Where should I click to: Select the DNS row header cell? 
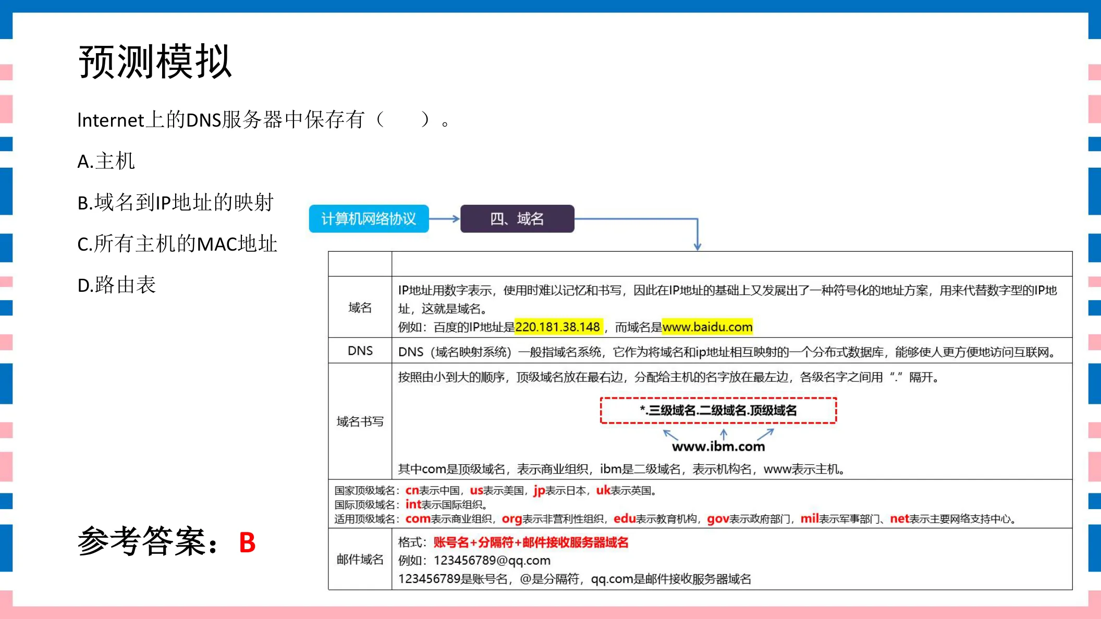[x=360, y=351]
